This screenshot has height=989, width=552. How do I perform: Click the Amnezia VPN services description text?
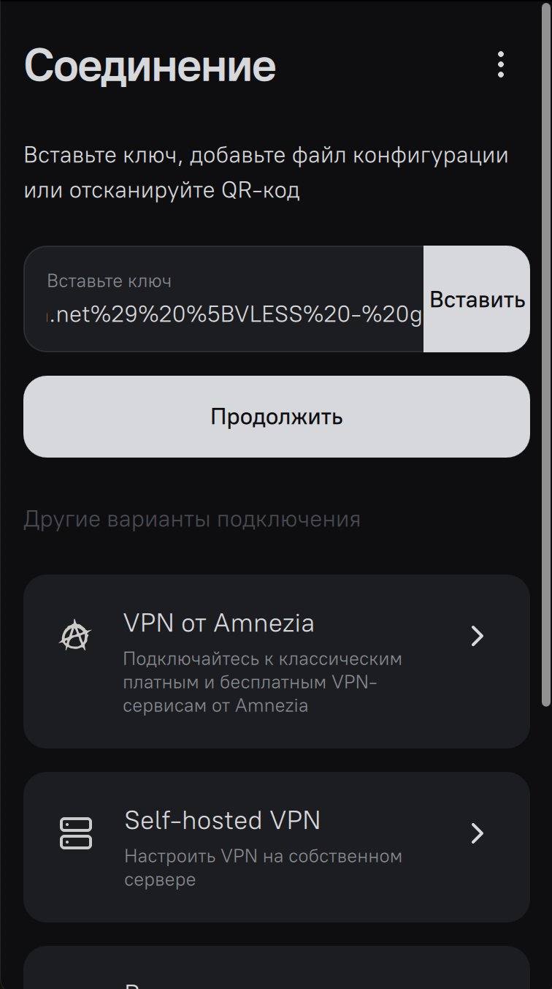pyautogui.click(x=262, y=682)
